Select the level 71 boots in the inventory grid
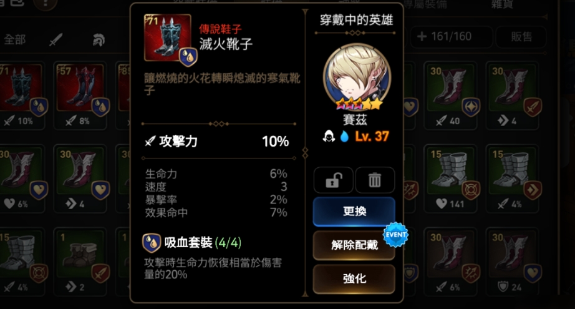 click(21, 96)
